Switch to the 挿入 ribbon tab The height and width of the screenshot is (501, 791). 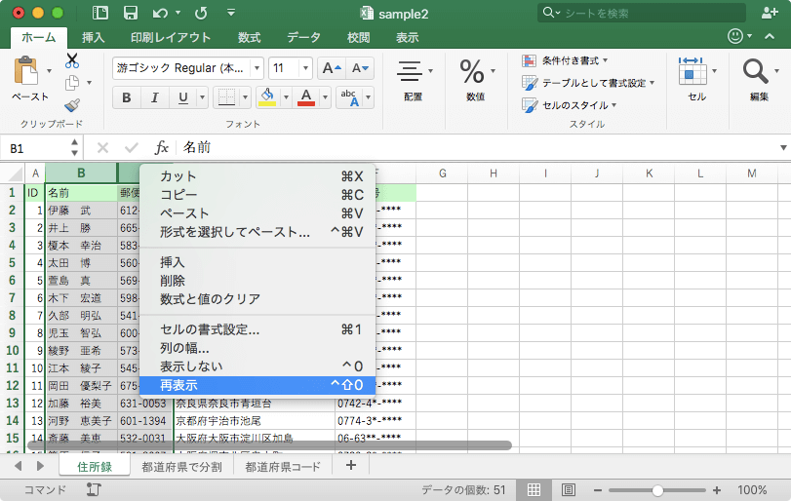coord(94,37)
